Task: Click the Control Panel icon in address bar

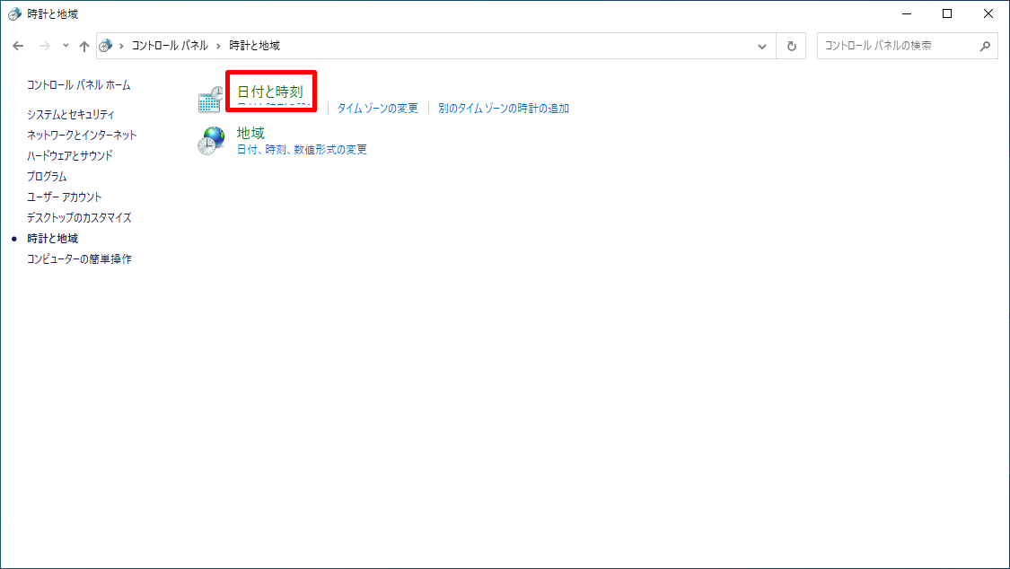Action: [107, 46]
